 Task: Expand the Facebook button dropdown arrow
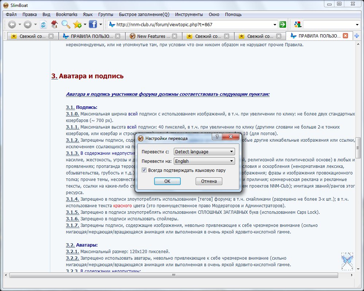click(101, 24)
